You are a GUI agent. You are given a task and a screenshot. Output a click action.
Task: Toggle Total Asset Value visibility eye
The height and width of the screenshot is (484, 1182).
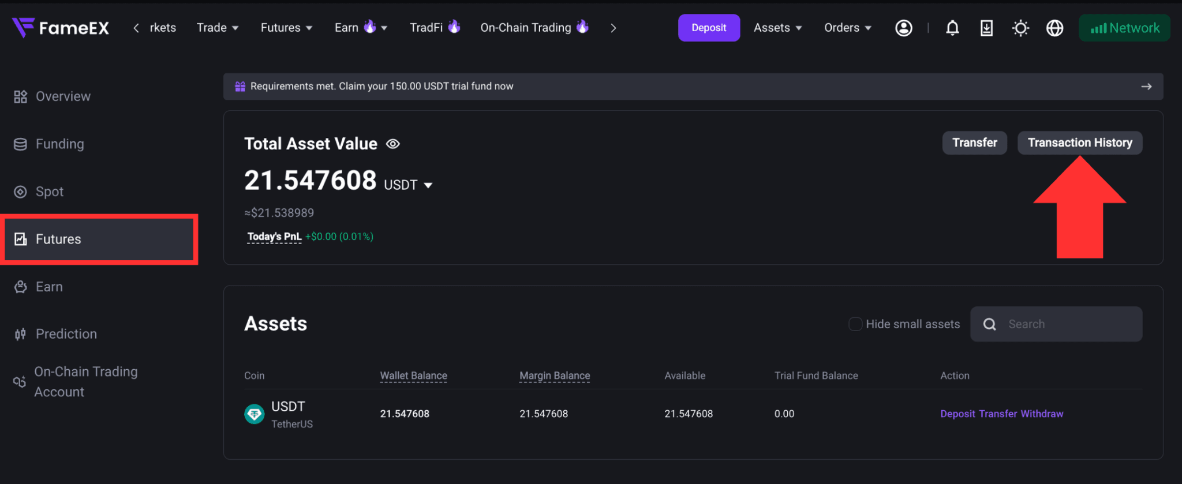pos(393,144)
